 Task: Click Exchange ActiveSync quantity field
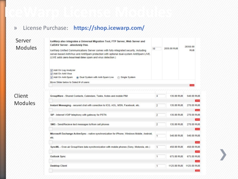tap(161, 136)
